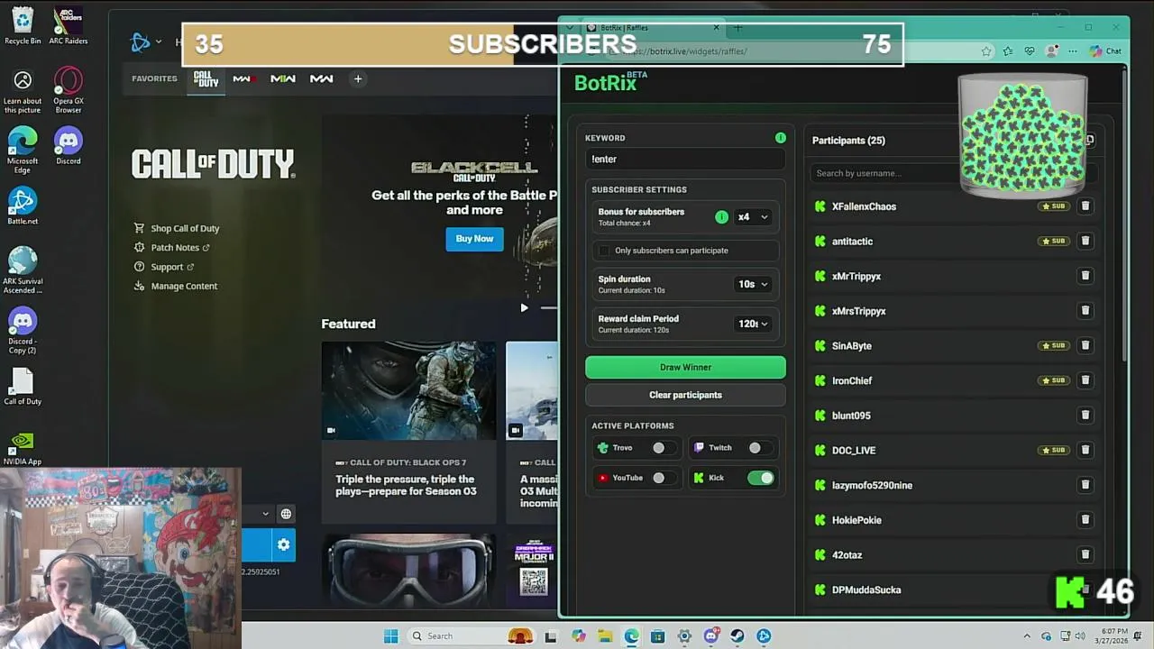Viewport: 1154px width, 649px height.
Task: Open Opera GX Browser desktop icon
Action: click(69, 90)
